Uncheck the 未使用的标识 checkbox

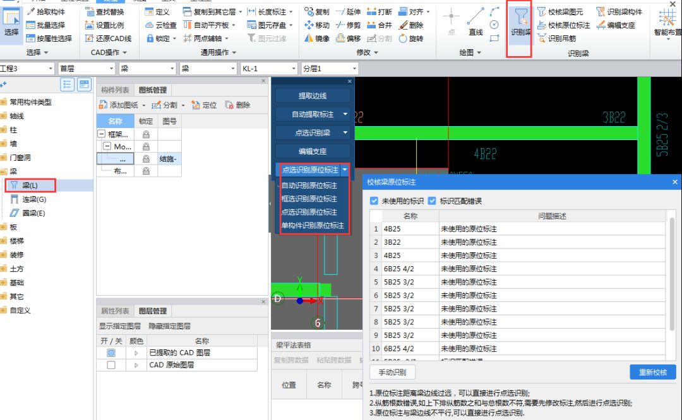[374, 201]
